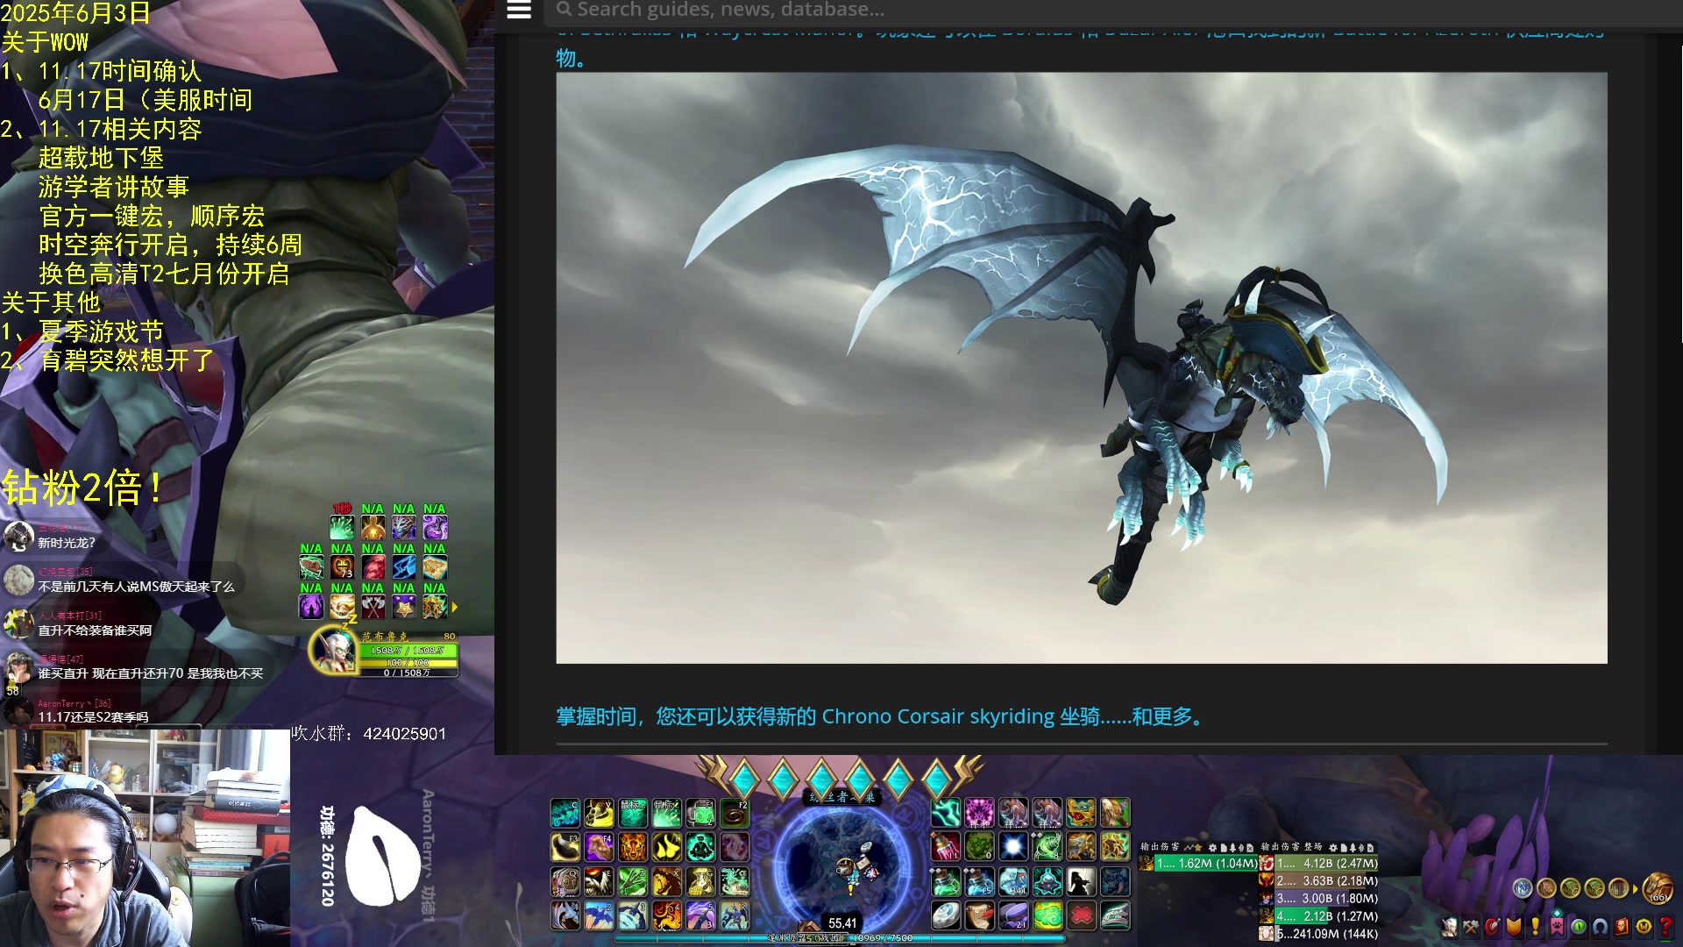Open the professions crossed hammers button
1683x947 pixels.
(1471, 926)
